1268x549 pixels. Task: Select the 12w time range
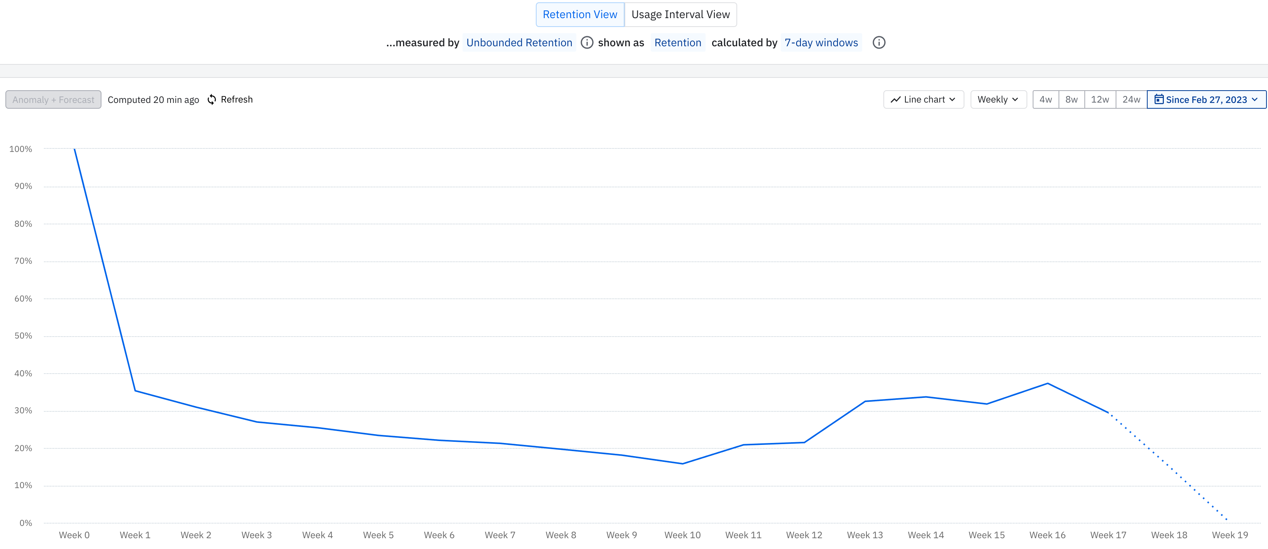point(1100,99)
